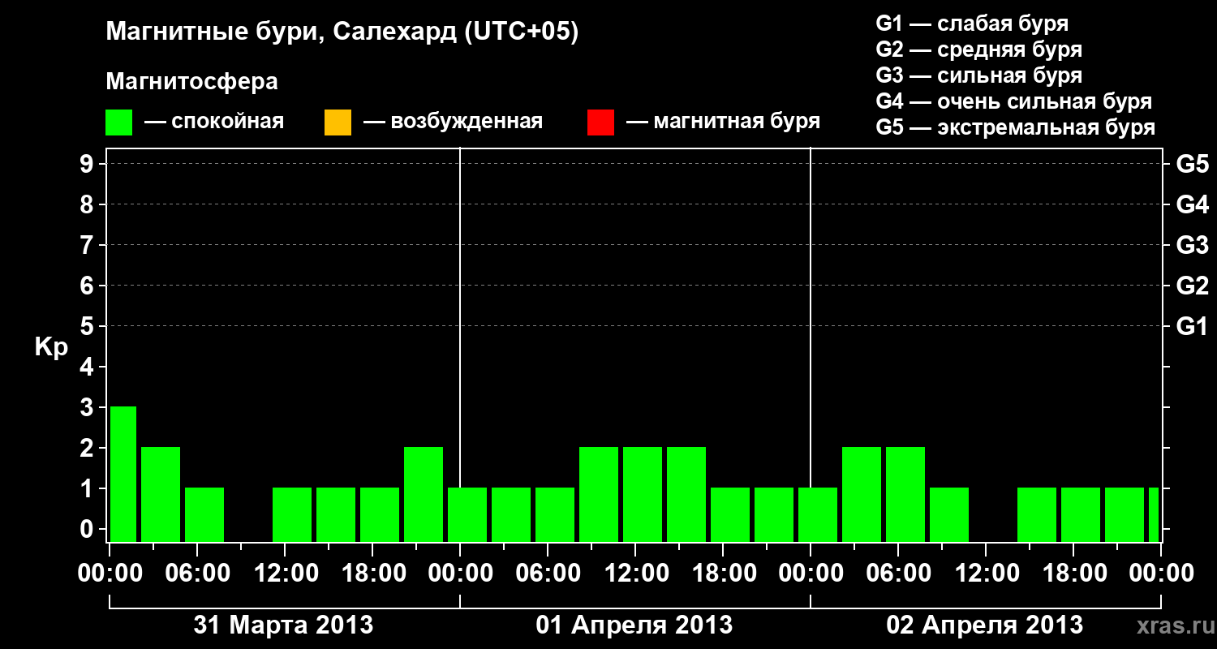Click the '12:00' time label for 31 Марта
This screenshot has width=1217, height=649.
[285, 573]
